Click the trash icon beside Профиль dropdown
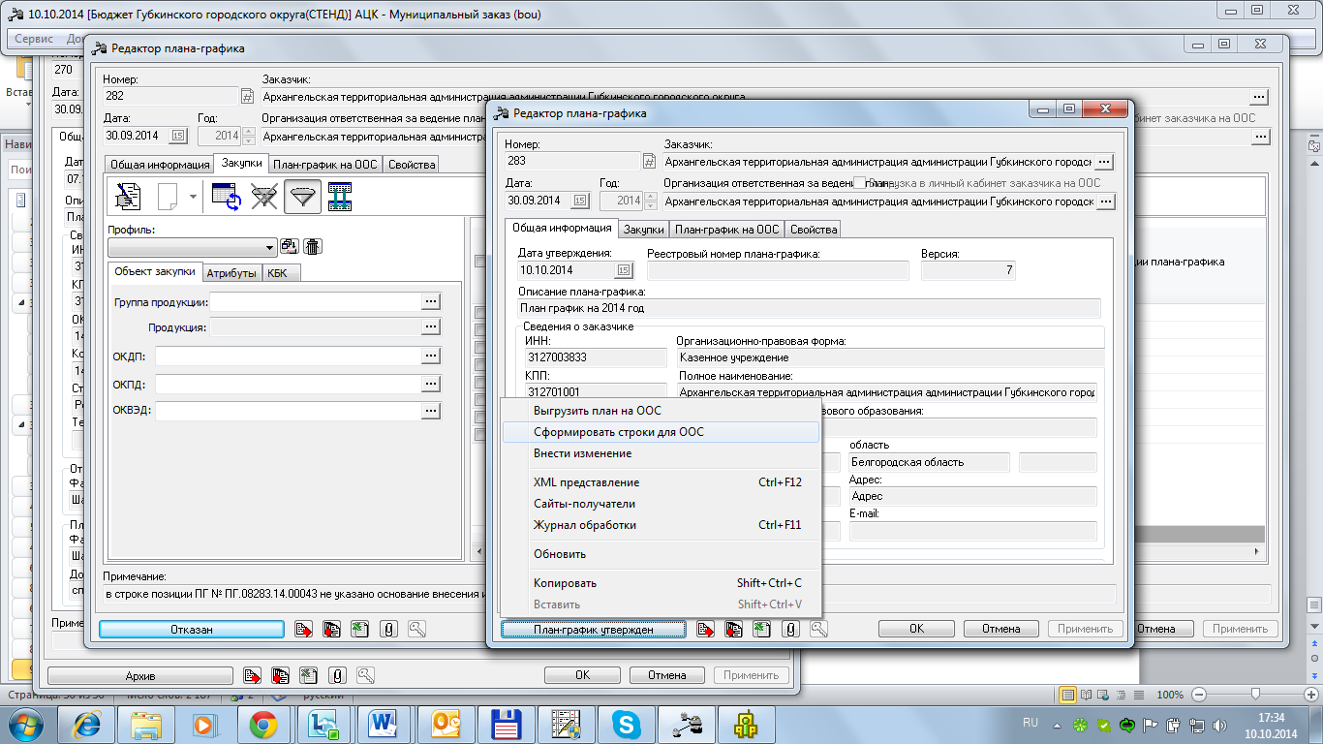The width and height of the screenshot is (1323, 744). pyautogui.click(x=313, y=247)
